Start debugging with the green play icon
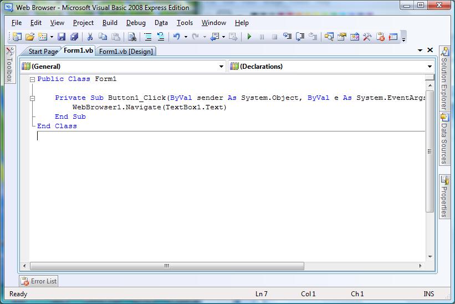455x304 pixels. [249, 37]
